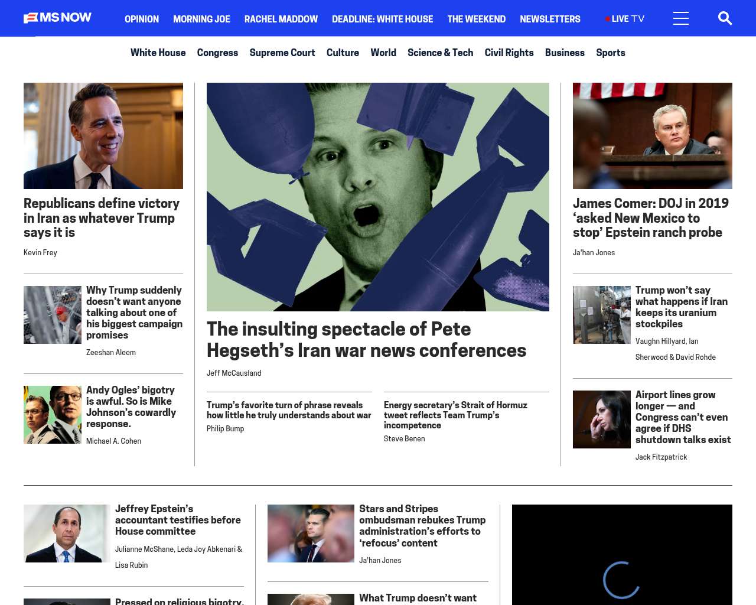The image size is (756, 605).
Task: Open the Epstein accountant photo thumbnail
Action: tap(67, 534)
